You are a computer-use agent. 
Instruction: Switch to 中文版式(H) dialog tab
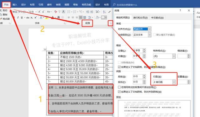[157, 18]
